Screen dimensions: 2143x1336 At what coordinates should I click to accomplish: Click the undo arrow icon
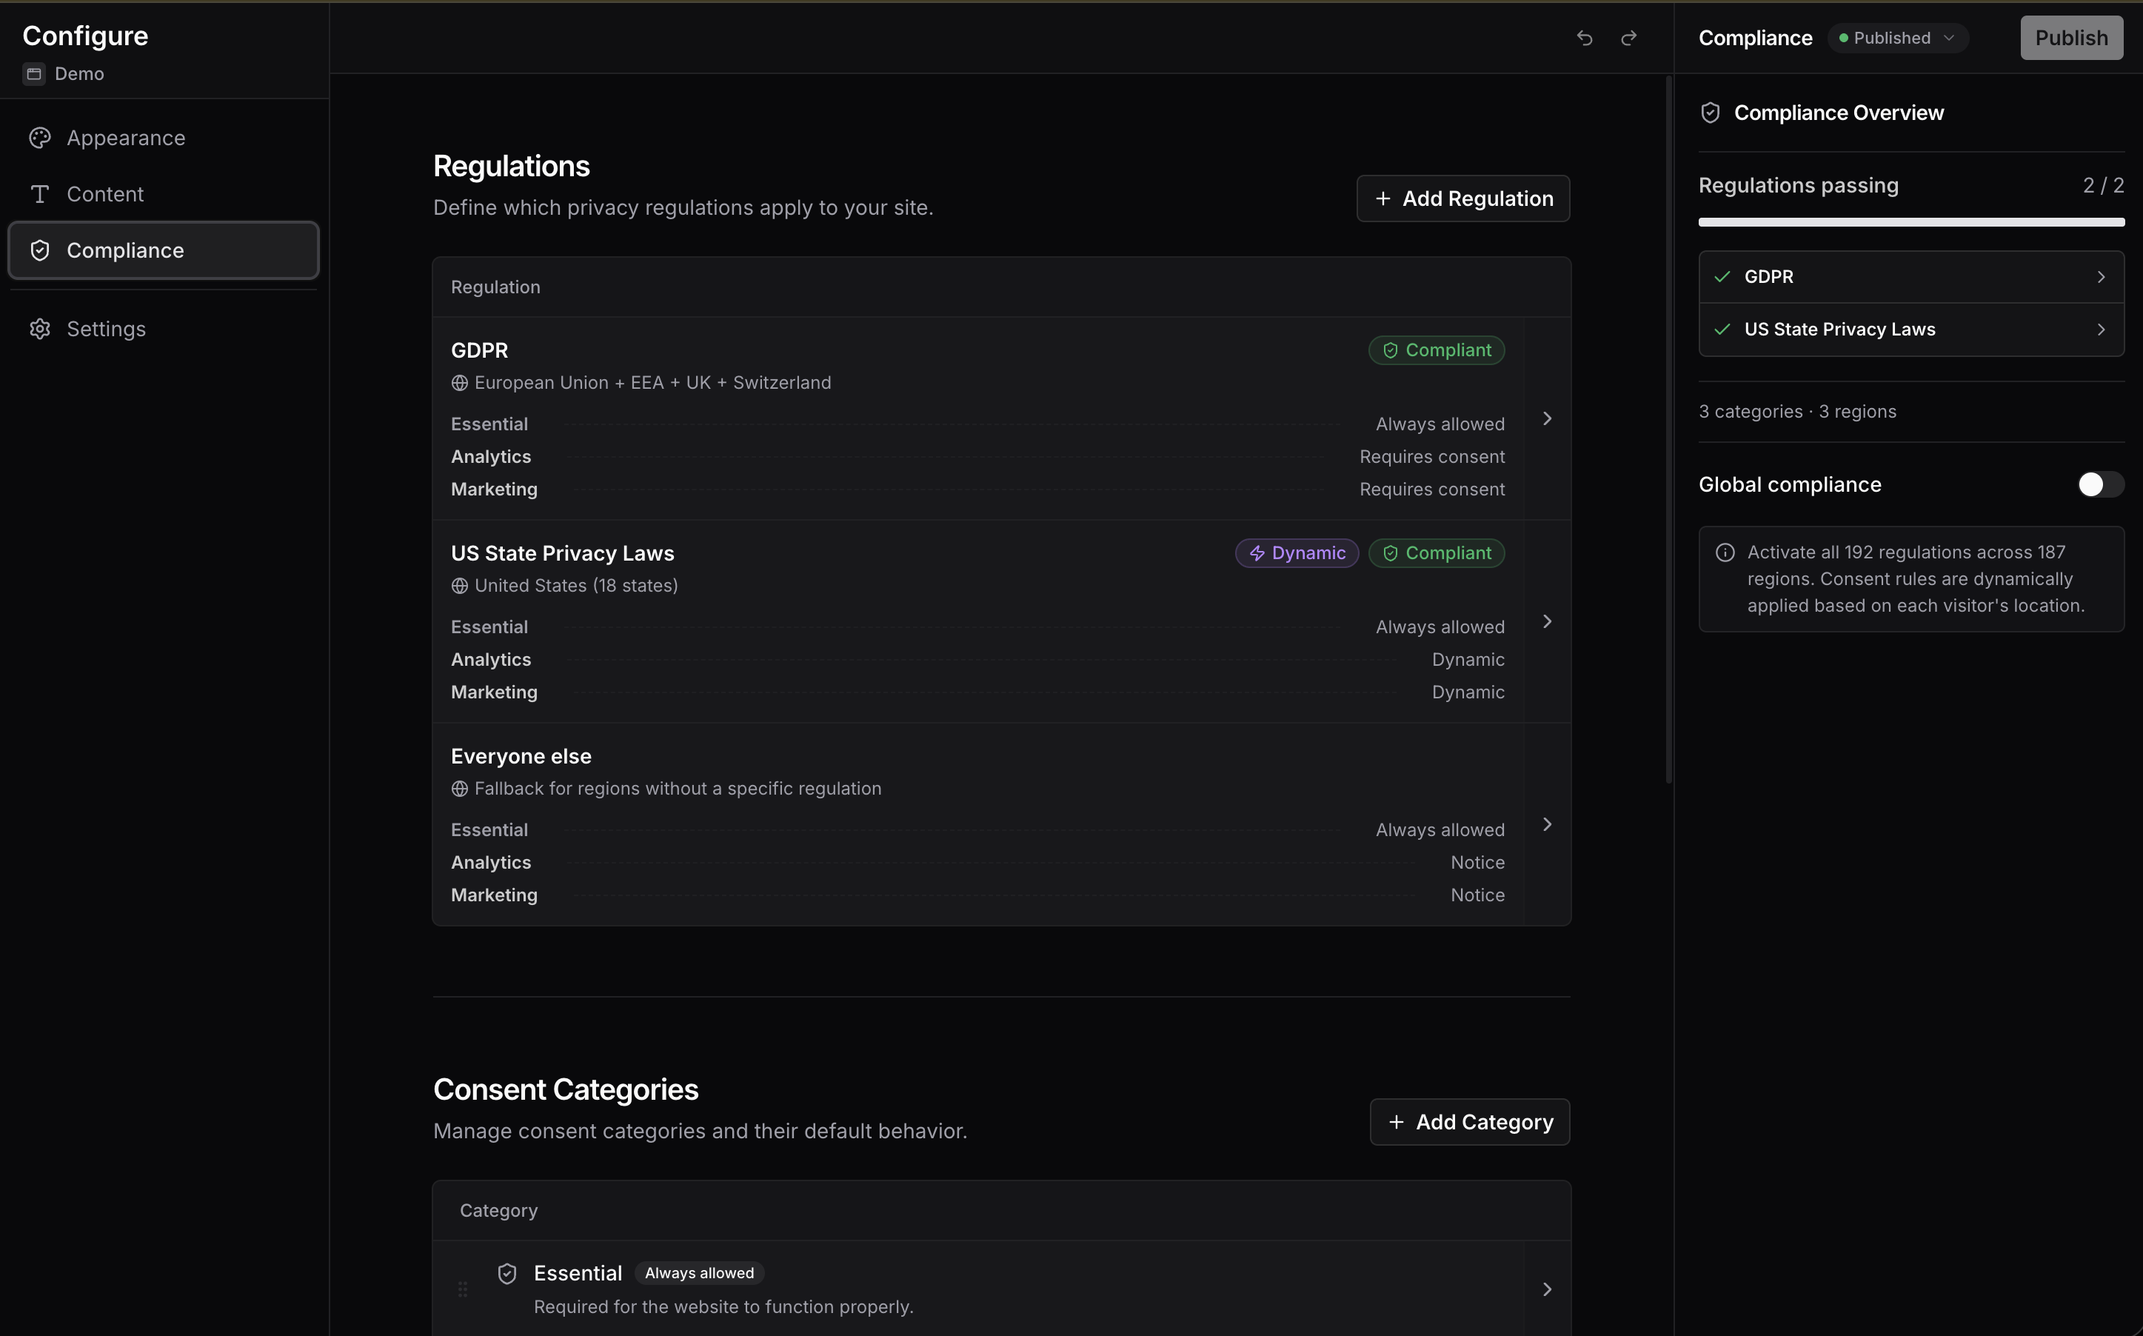click(x=1584, y=38)
